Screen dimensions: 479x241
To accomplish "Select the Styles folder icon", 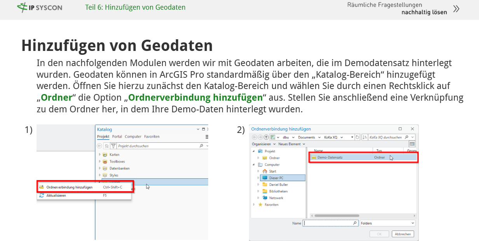I will coord(105,175).
